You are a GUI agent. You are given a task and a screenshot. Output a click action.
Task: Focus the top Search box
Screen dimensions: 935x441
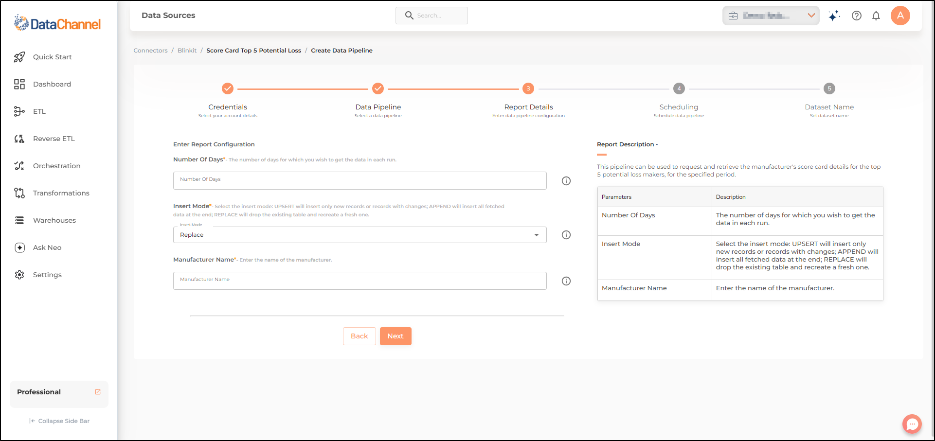(x=432, y=16)
